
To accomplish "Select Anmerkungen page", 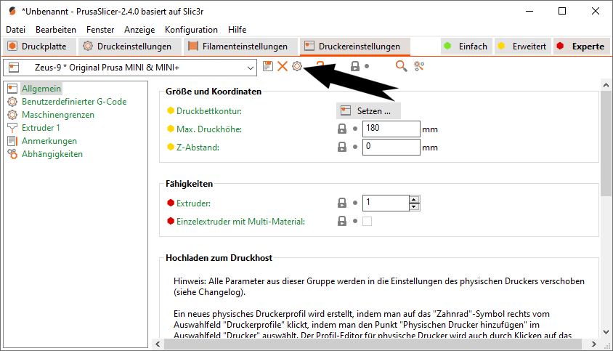I will coord(49,141).
